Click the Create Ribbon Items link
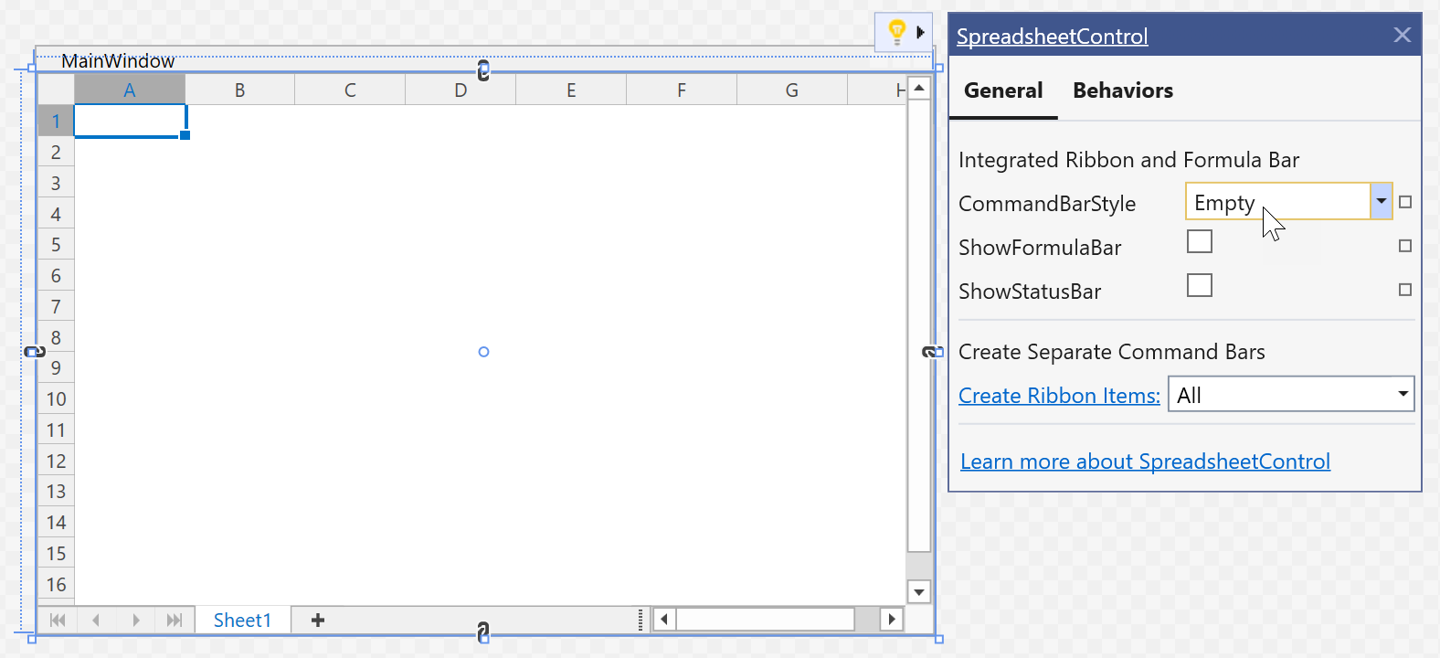 tap(1059, 396)
